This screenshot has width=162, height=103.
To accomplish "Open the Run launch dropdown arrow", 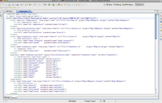I will coord(51,5).
